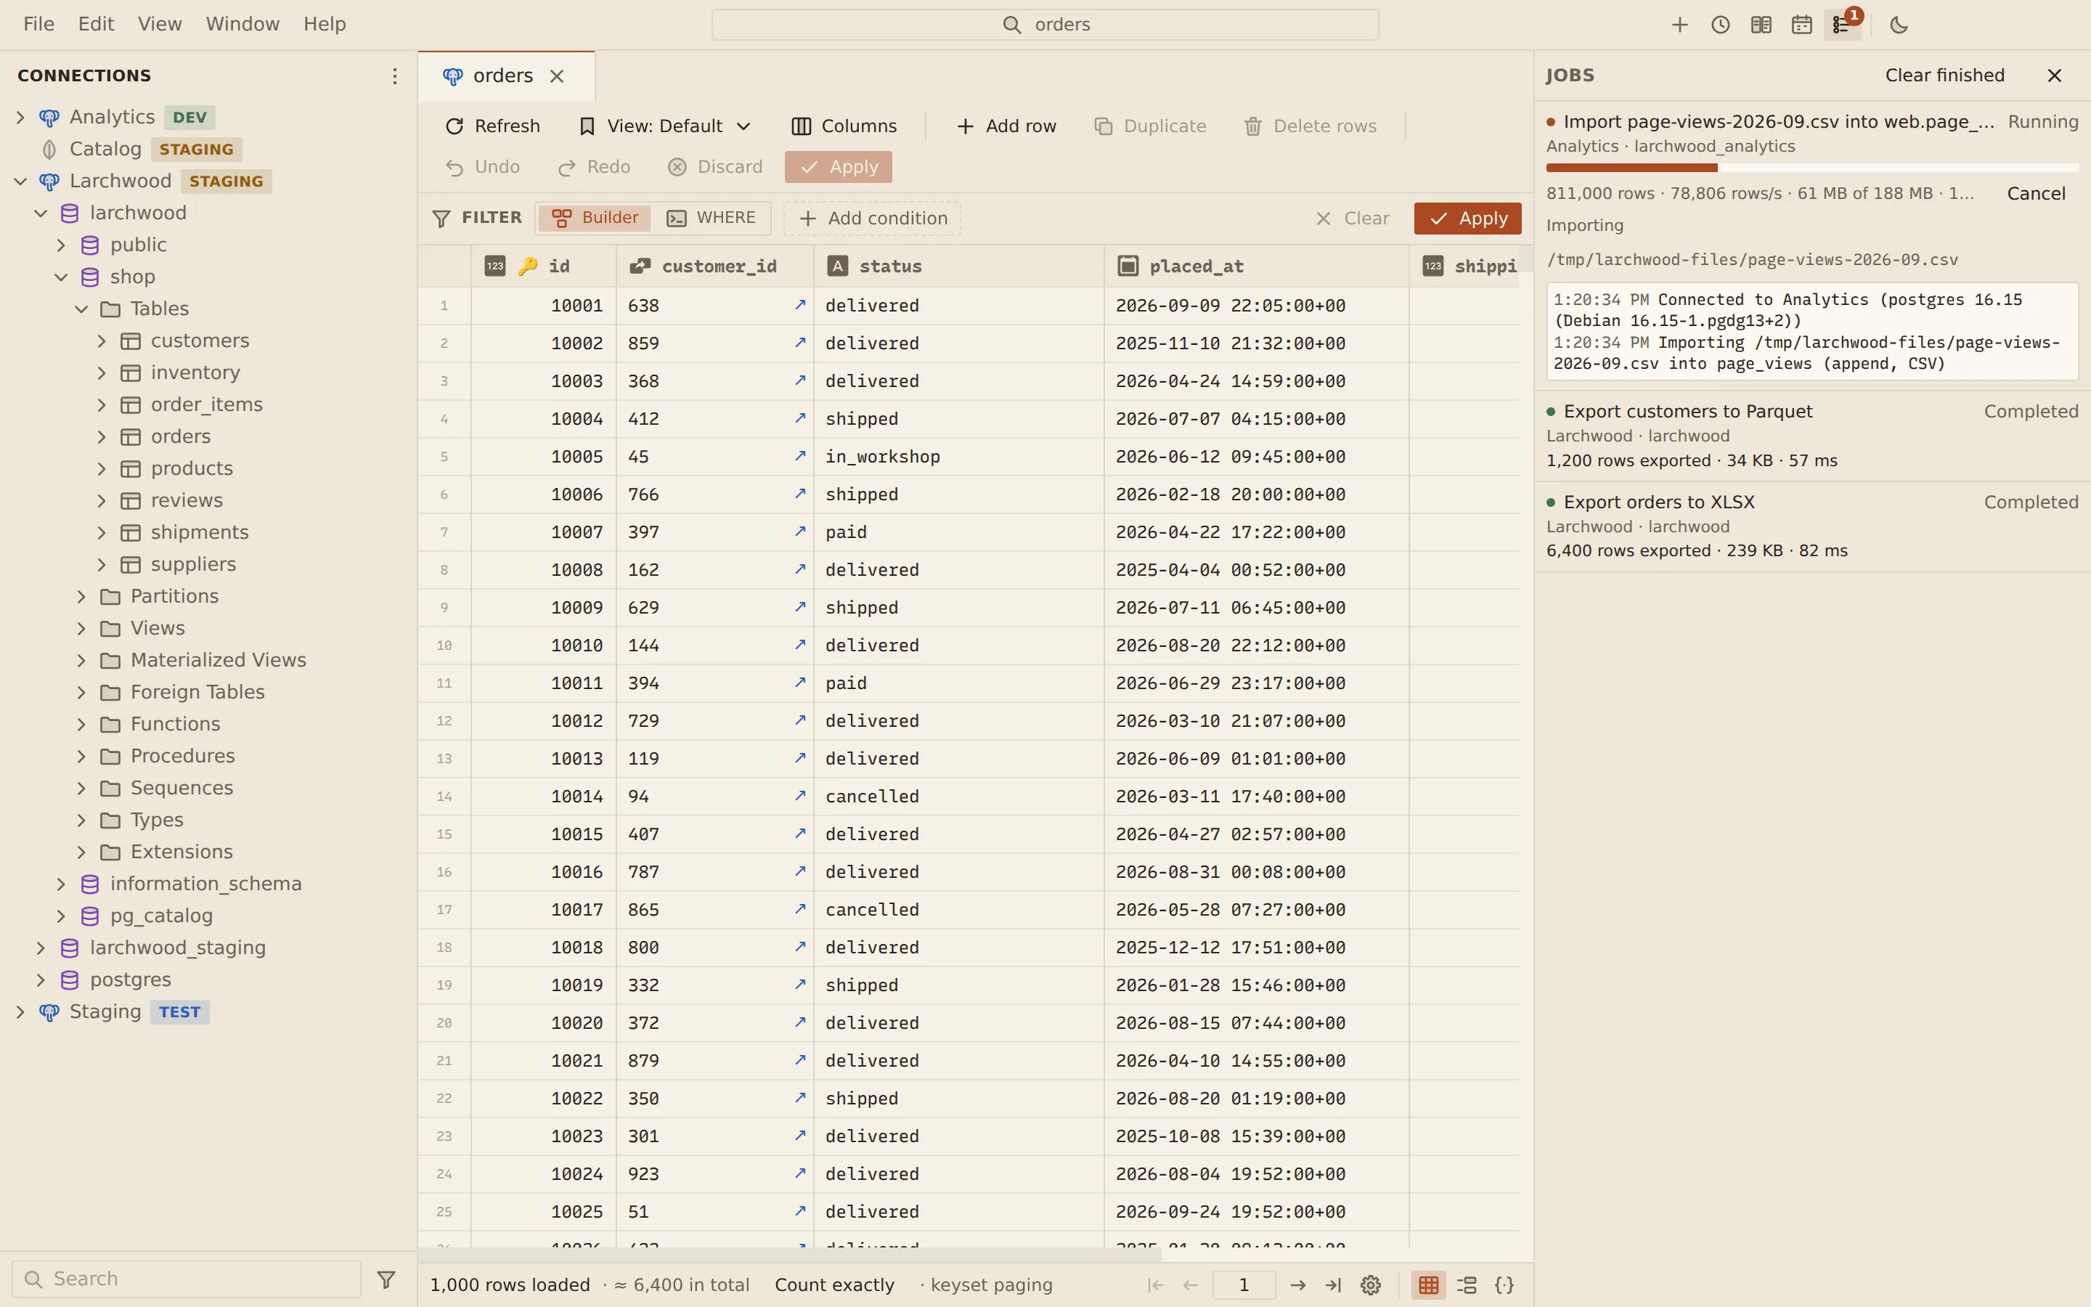The height and width of the screenshot is (1307, 2091).
Task: Open the Help menu
Action: (325, 24)
